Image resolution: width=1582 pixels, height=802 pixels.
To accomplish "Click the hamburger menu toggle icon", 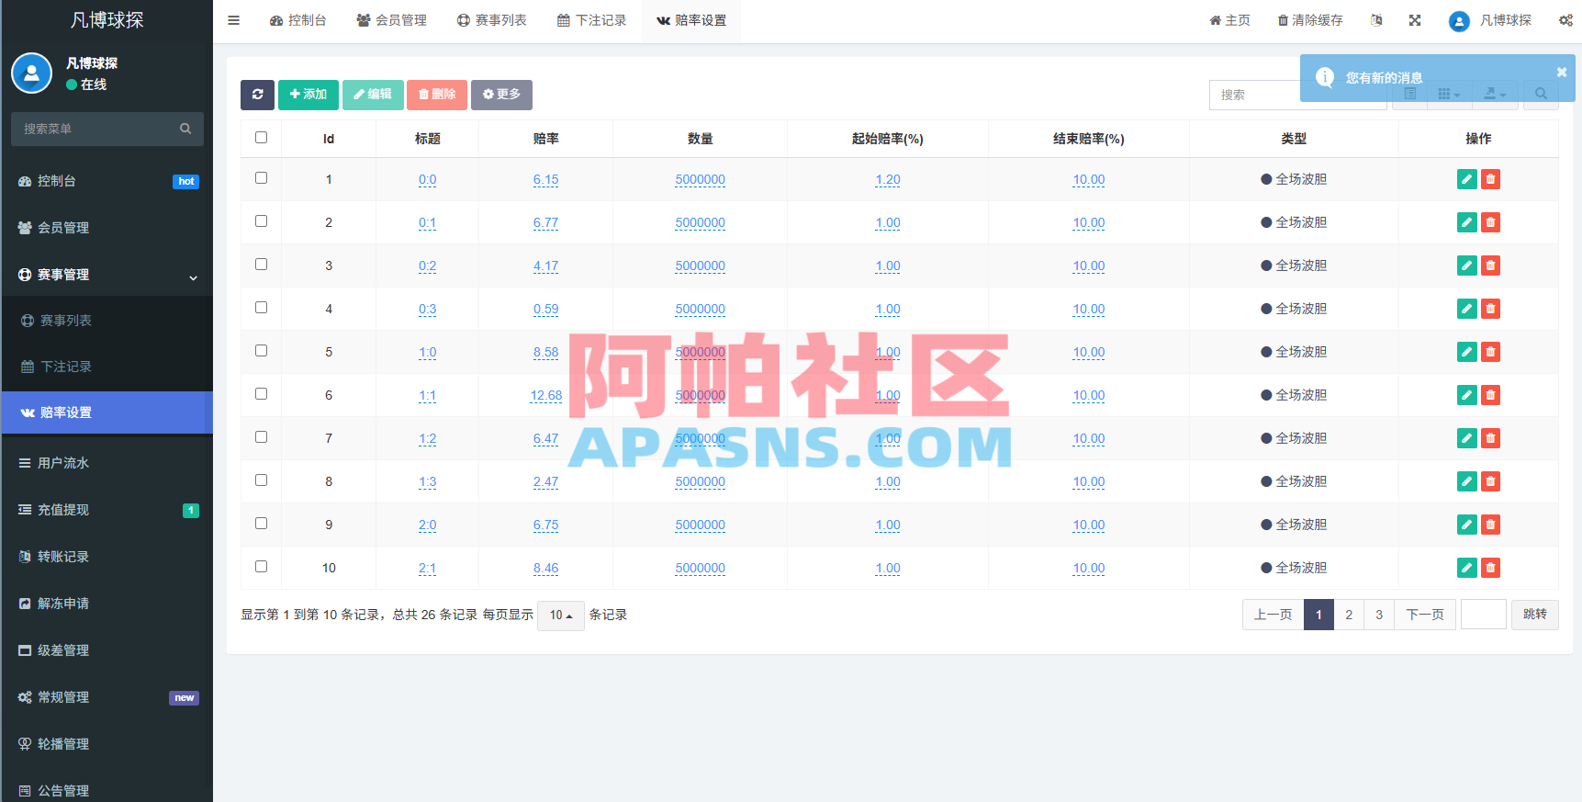I will pyautogui.click(x=233, y=20).
